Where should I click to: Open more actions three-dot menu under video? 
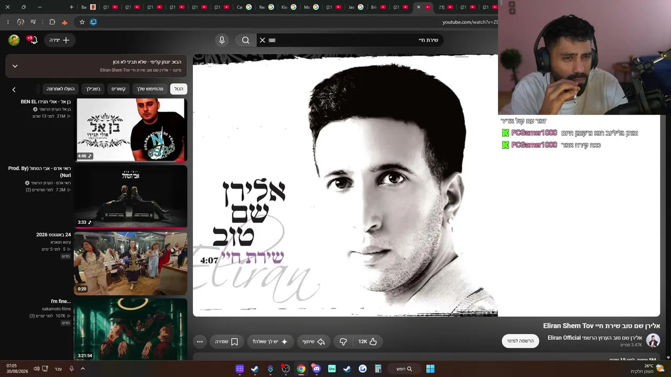point(200,341)
